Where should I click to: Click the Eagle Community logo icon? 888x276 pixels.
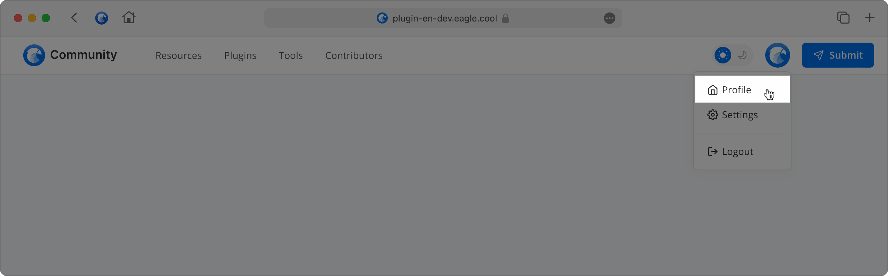click(x=34, y=55)
